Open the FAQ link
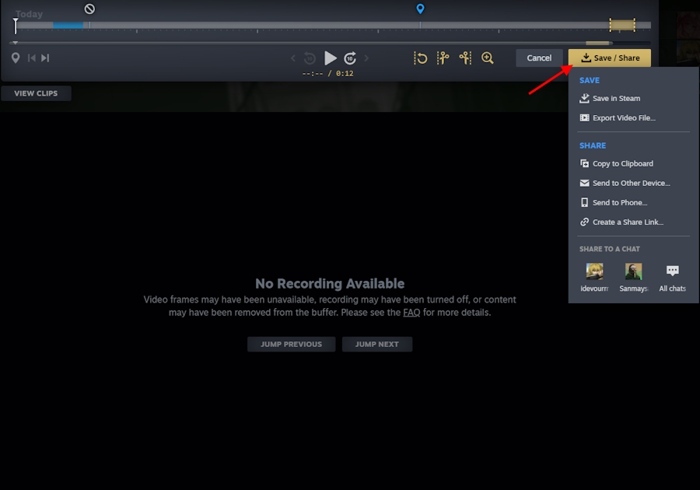Image resolution: width=700 pixels, height=490 pixels. pyautogui.click(x=412, y=312)
